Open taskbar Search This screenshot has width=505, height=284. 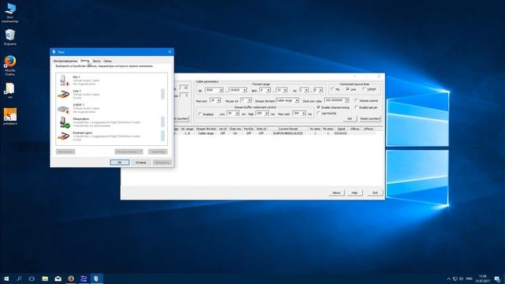tap(19, 278)
